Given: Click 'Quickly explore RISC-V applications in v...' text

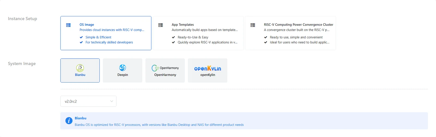Looking at the screenshot, I should pos(208,42).
